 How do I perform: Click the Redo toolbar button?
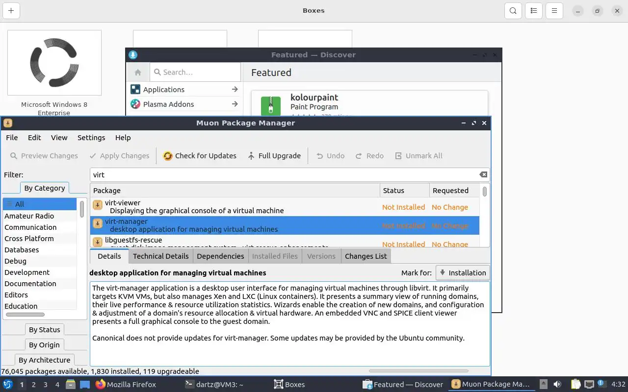click(369, 156)
